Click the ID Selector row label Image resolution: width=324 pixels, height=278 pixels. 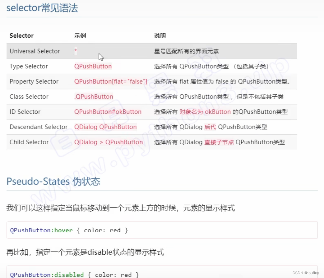click(x=25, y=112)
